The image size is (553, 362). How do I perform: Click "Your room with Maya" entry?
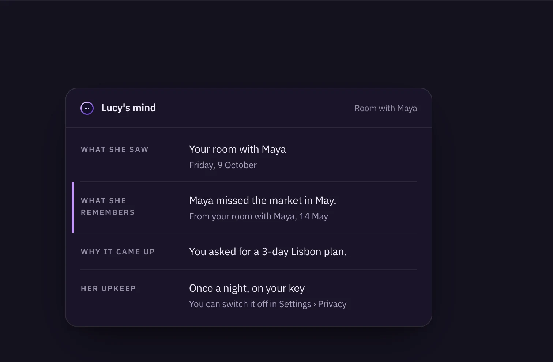point(237,149)
